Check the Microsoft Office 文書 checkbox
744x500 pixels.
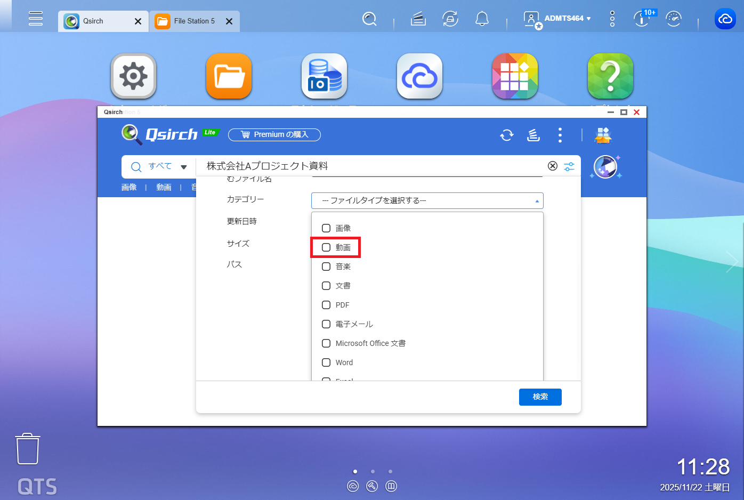(x=326, y=343)
